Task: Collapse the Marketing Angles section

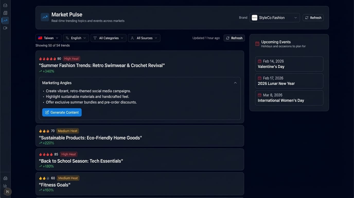Action: [235, 82]
